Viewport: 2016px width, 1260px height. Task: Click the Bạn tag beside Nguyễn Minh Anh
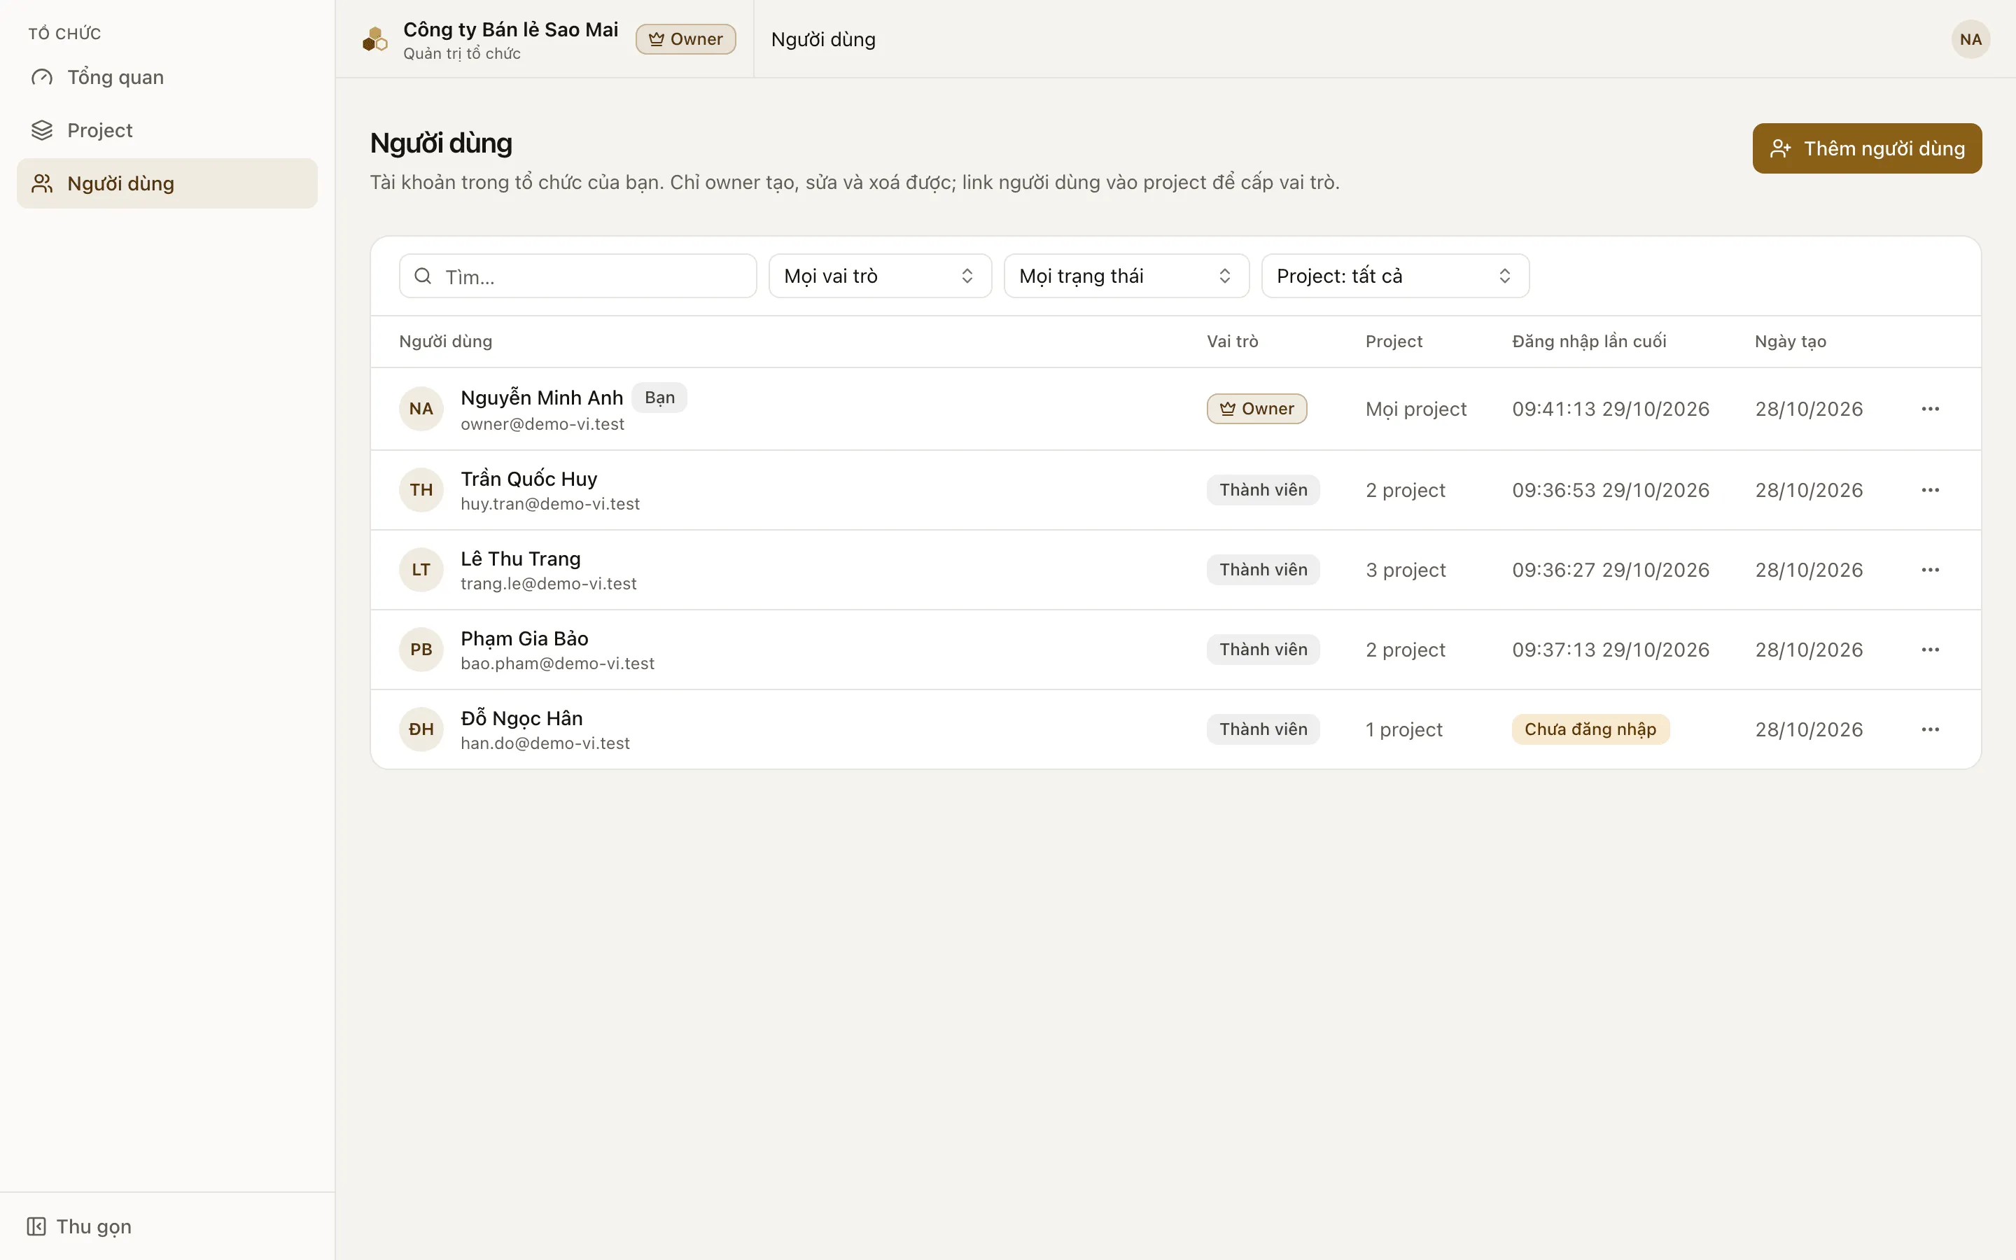tap(659, 398)
